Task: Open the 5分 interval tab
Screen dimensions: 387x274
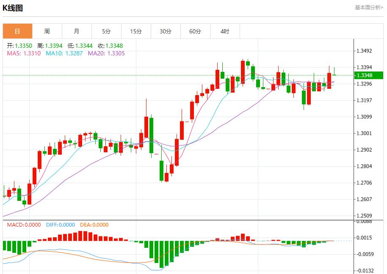Action: 106,31
